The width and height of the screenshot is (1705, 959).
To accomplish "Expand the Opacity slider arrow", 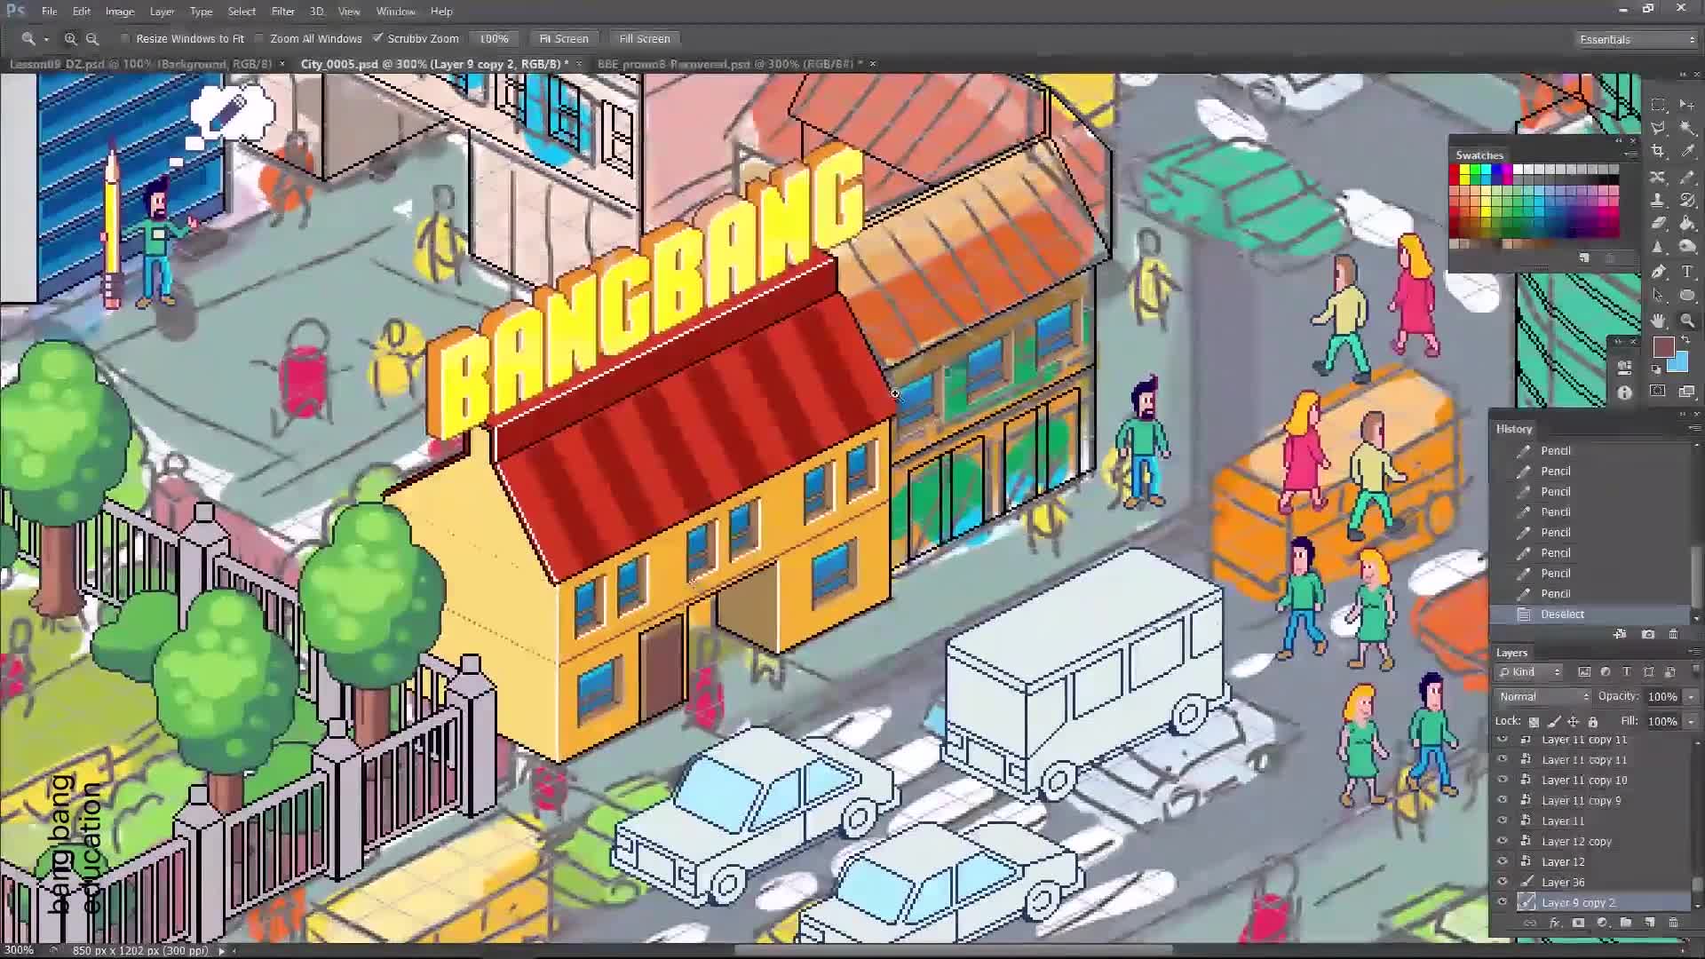I will coord(1691,697).
